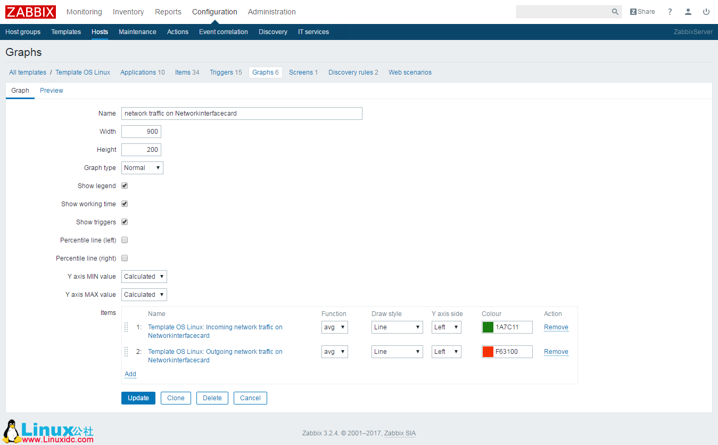Open the Y axis MIN value dropdown

(144, 276)
